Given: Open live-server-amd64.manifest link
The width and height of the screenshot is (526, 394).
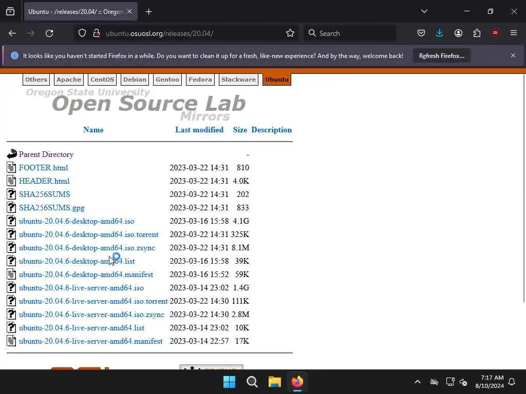Looking at the screenshot, I should [90, 341].
